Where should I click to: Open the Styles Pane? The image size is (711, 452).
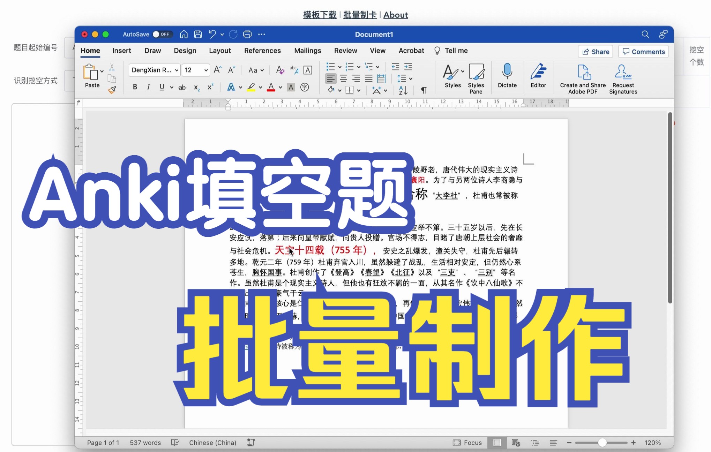pos(476,79)
